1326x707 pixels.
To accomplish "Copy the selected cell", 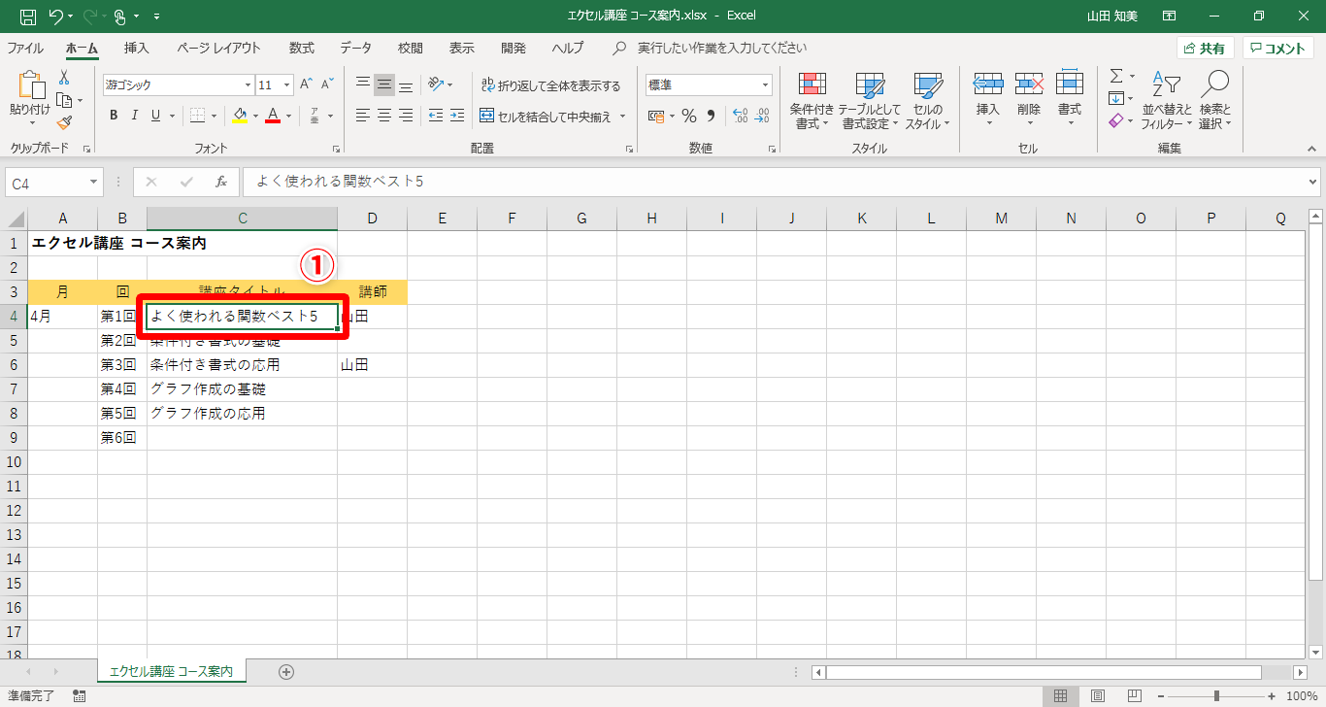I will [64, 100].
